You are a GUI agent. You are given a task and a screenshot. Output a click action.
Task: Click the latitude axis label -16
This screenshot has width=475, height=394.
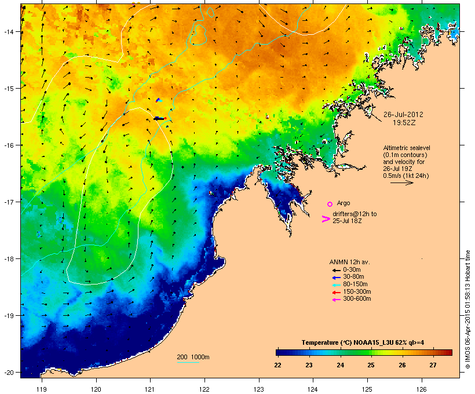point(8,145)
